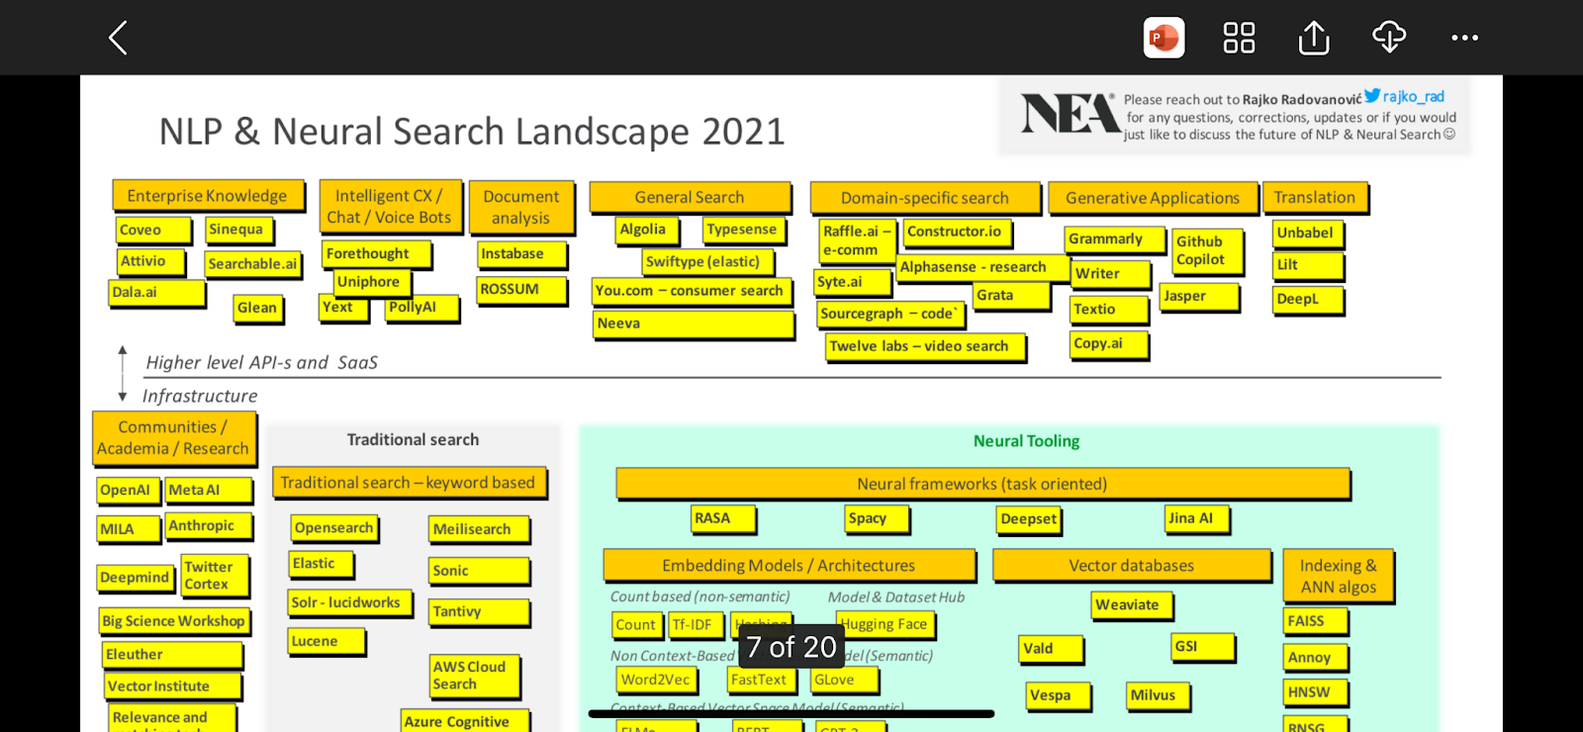Click the 'Sourcegraph – code' box
The image size is (1583, 732).
click(890, 315)
